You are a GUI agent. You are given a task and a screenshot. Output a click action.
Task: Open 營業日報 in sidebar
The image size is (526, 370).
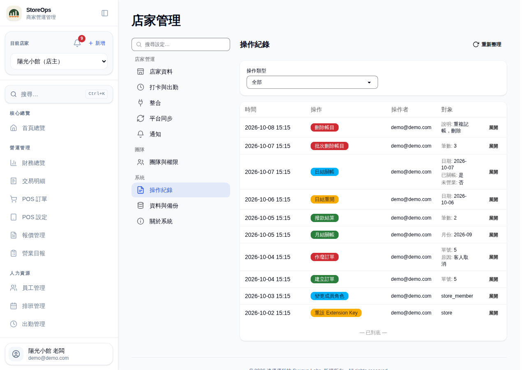point(59,253)
